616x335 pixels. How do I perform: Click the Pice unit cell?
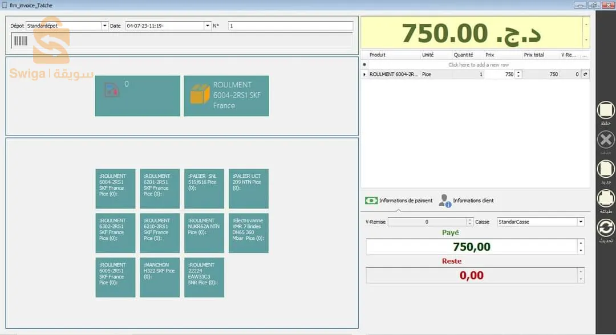pos(436,74)
